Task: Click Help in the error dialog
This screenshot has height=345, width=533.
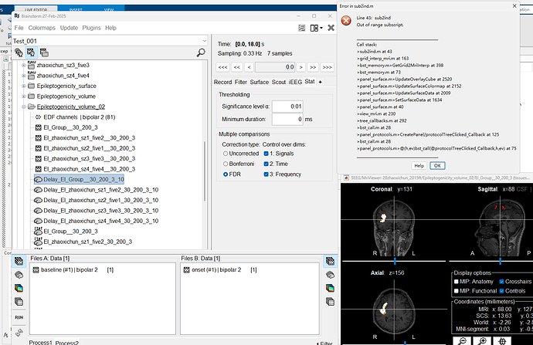Action: [419, 165]
